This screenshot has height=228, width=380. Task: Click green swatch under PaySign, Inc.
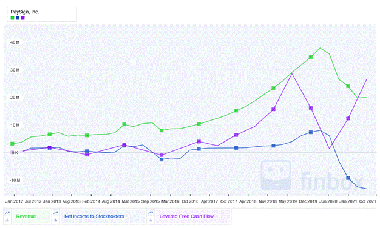(12, 18)
